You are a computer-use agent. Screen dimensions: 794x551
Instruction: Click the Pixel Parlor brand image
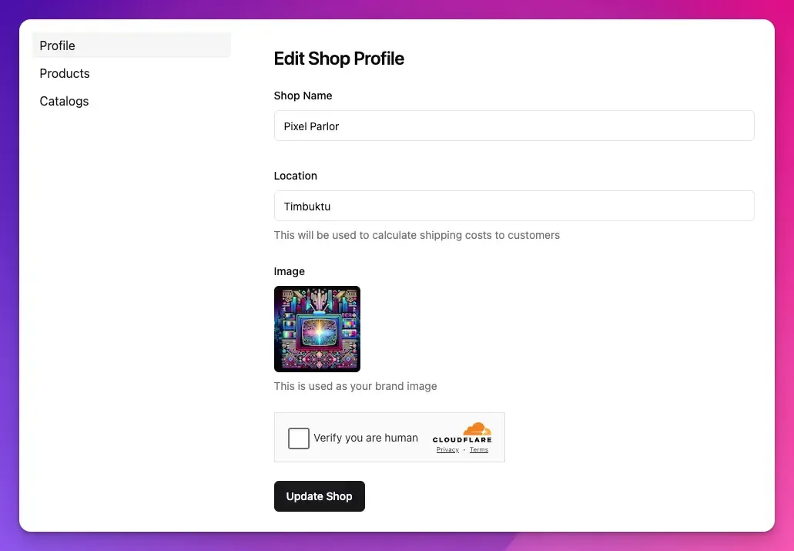pos(317,328)
